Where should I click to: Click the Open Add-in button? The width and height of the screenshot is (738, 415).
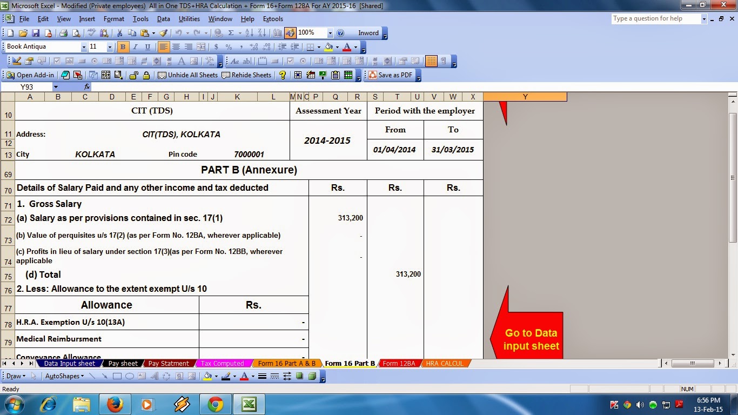30,75
